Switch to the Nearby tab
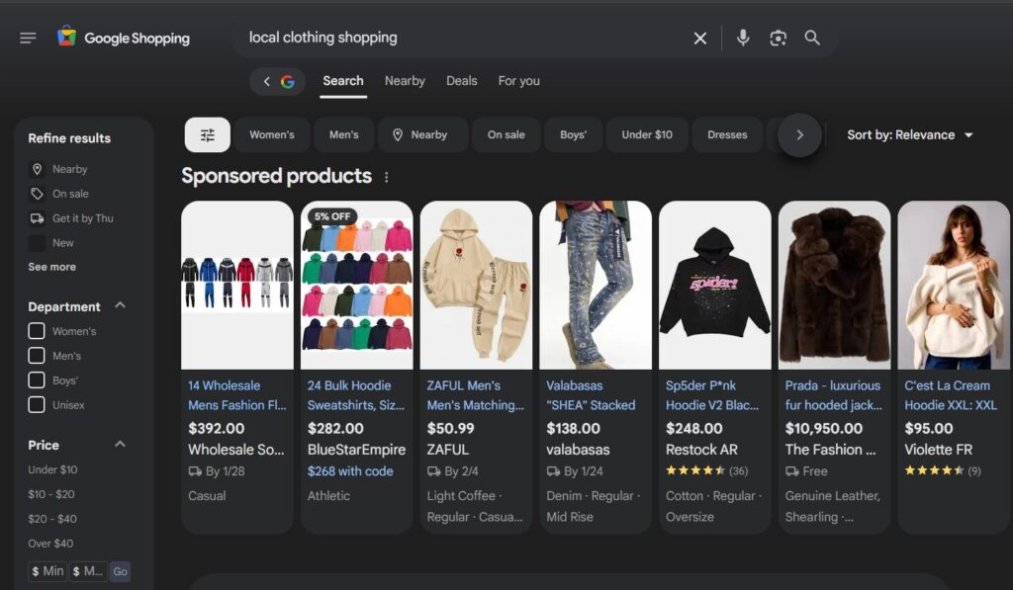 click(405, 81)
